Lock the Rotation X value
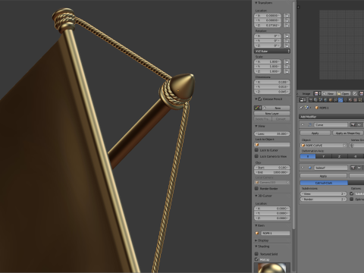Screen dimensions: 364x273 (287, 36)
